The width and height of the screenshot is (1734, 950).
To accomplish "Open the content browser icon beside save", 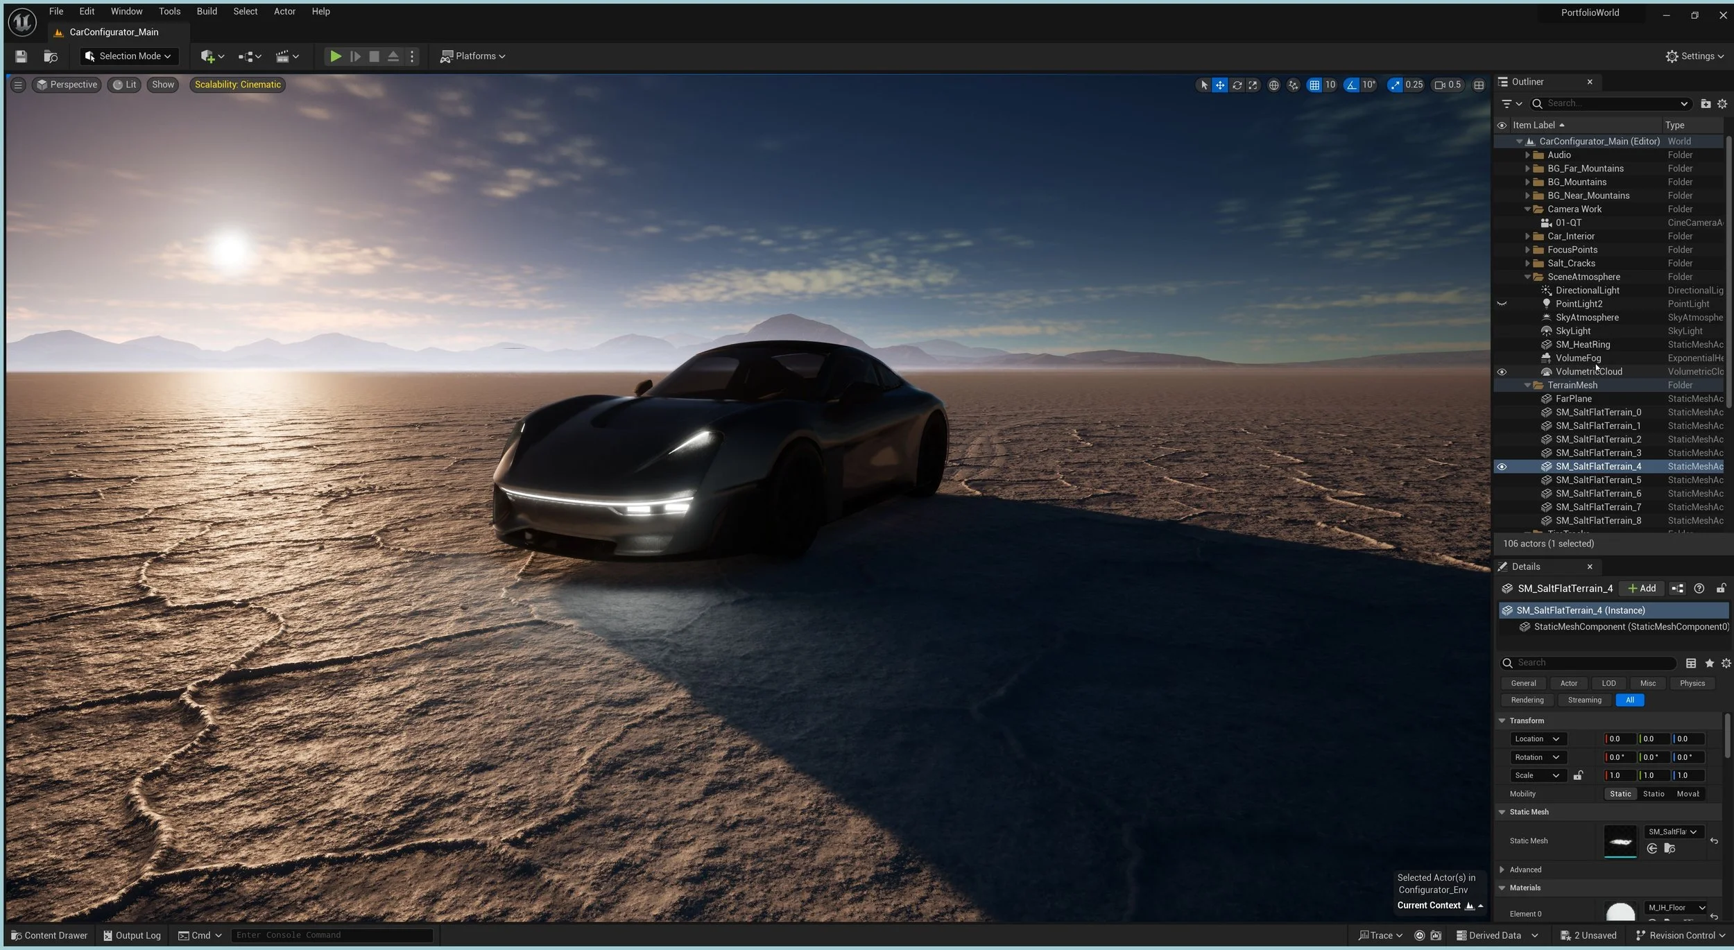I will tap(51, 56).
